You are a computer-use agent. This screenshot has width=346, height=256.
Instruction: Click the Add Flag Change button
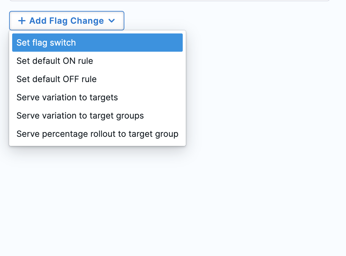point(67,21)
